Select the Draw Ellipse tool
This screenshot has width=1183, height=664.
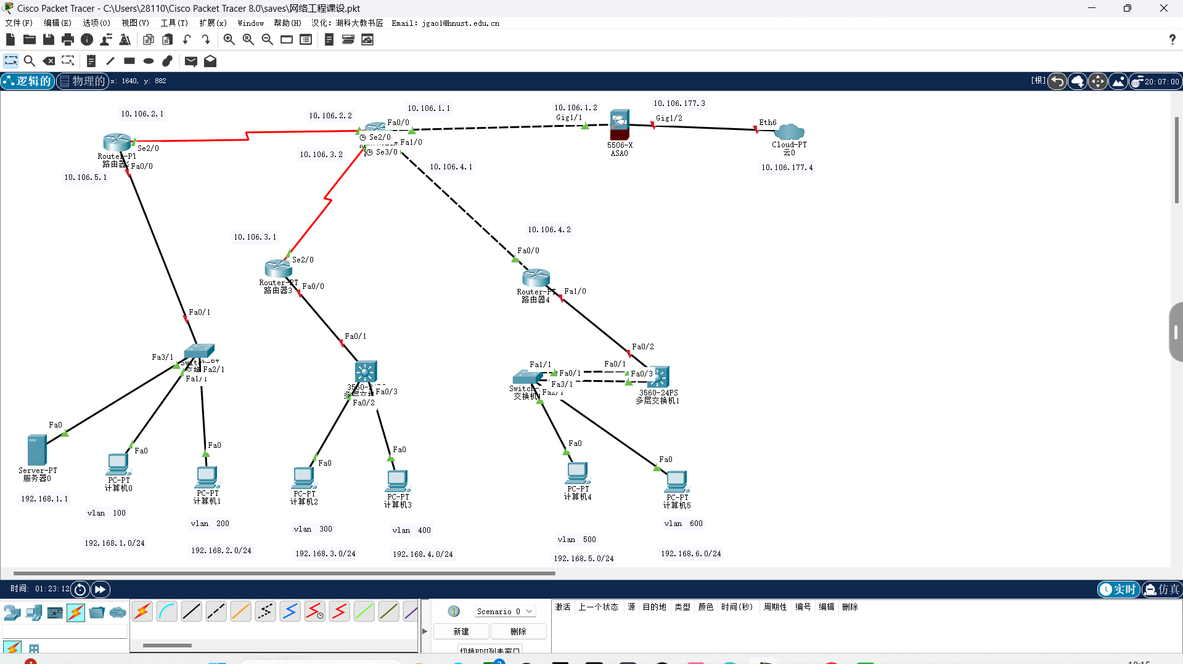(x=149, y=61)
